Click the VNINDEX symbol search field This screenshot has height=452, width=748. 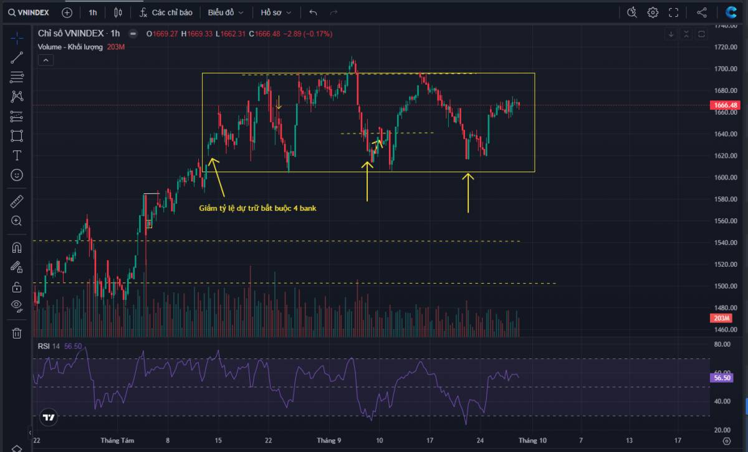(x=31, y=12)
